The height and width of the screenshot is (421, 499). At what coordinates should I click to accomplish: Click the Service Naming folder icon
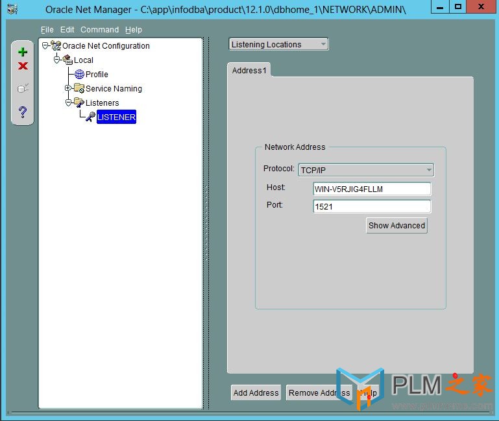(79, 88)
